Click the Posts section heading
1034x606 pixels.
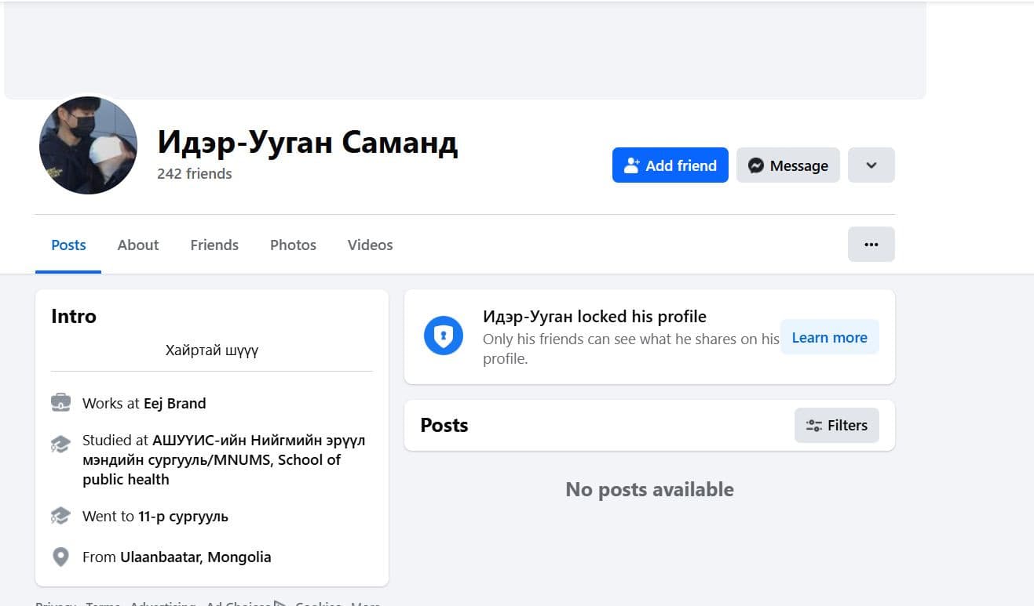pos(444,425)
